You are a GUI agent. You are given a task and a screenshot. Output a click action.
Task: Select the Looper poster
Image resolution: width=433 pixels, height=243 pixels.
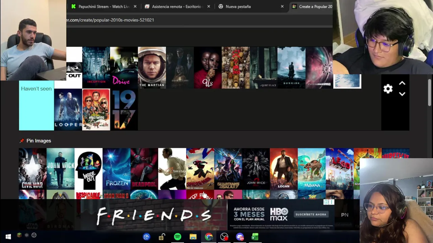click(x=68, y=109)
